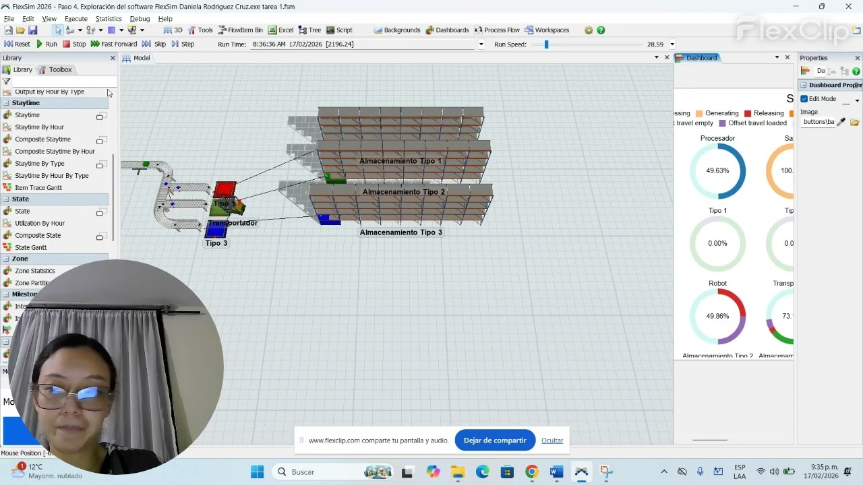
Task: Open the Dashboards menu
Action: [447, 30]
